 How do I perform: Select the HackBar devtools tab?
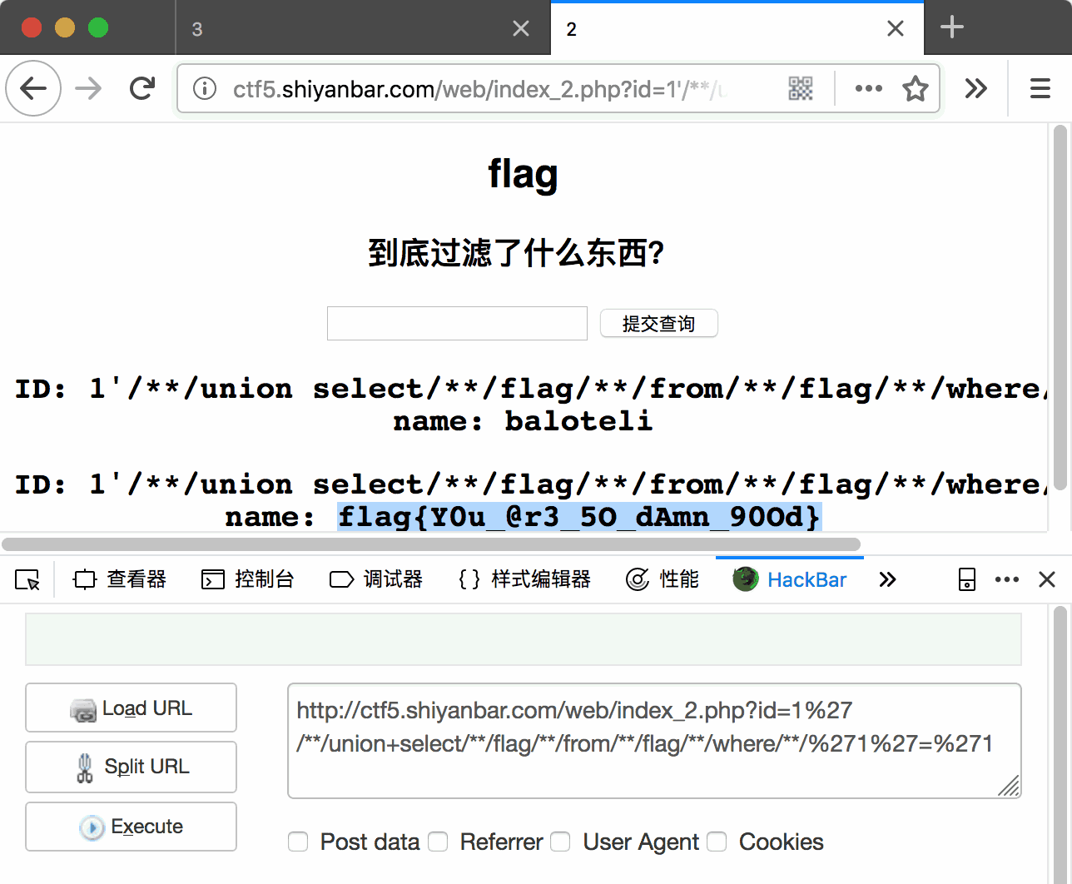coord(790,579)
